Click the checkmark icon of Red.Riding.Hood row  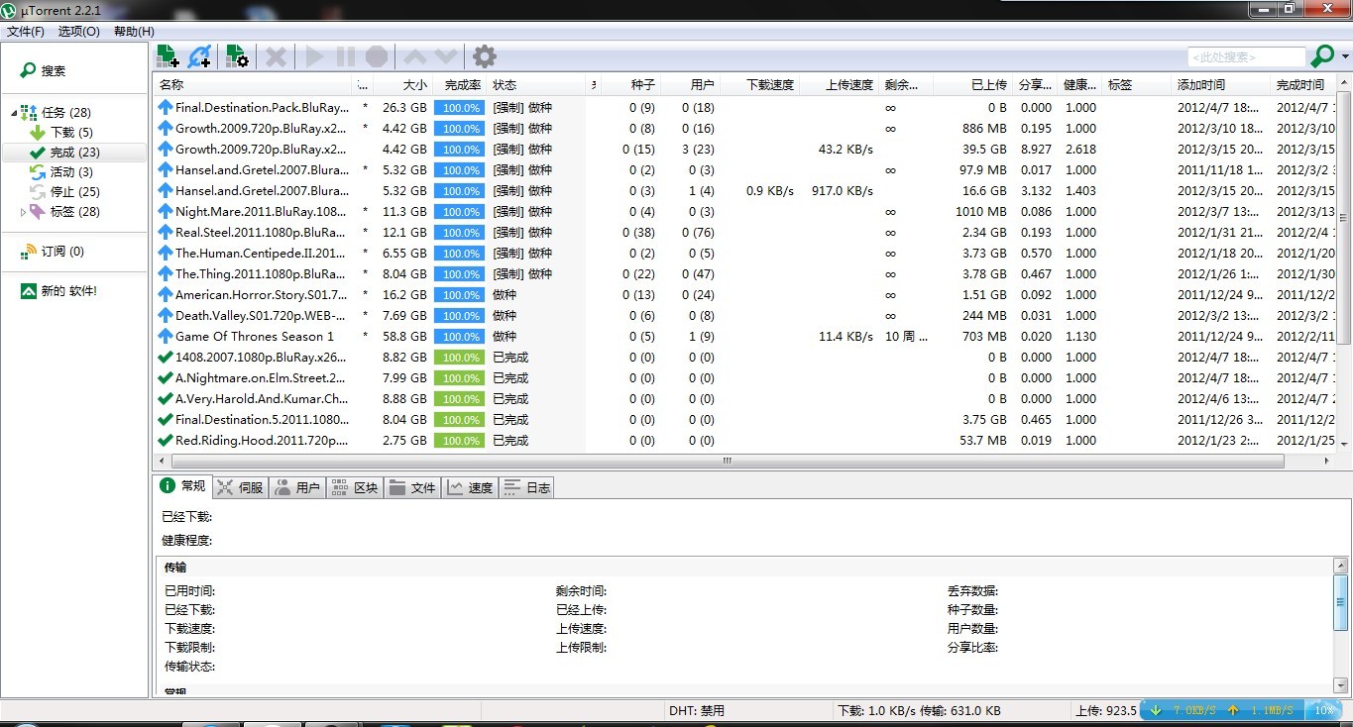pos(166,440)
